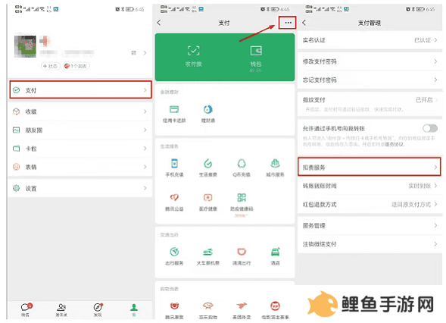Open the 酒店 hotel icon
Image resolution: width=446 pixels, height=323 pixels.
(x=275, y=252)
